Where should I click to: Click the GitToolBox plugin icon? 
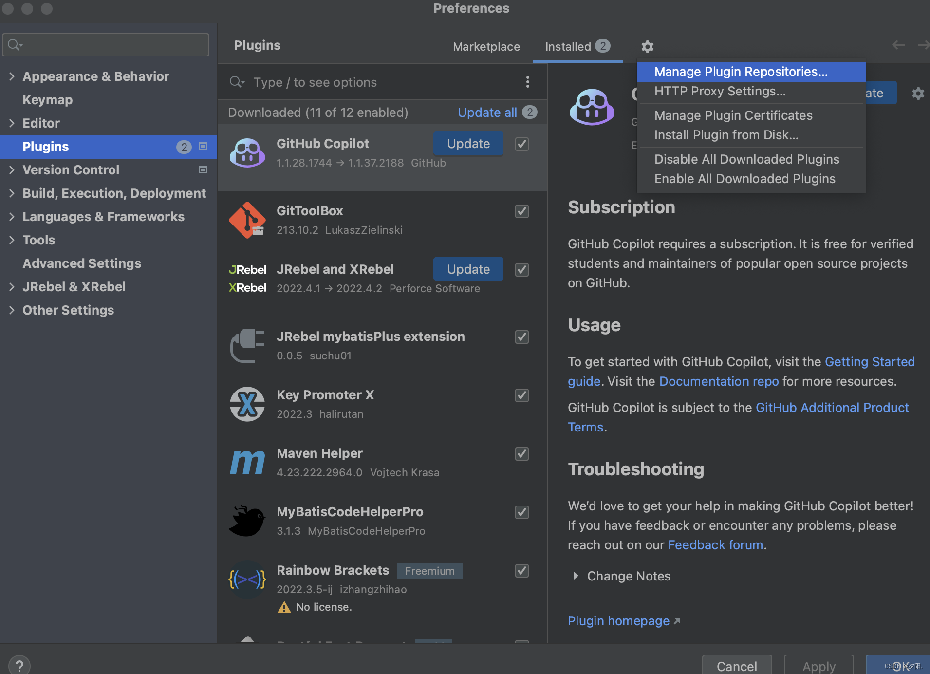click(247, 220)
